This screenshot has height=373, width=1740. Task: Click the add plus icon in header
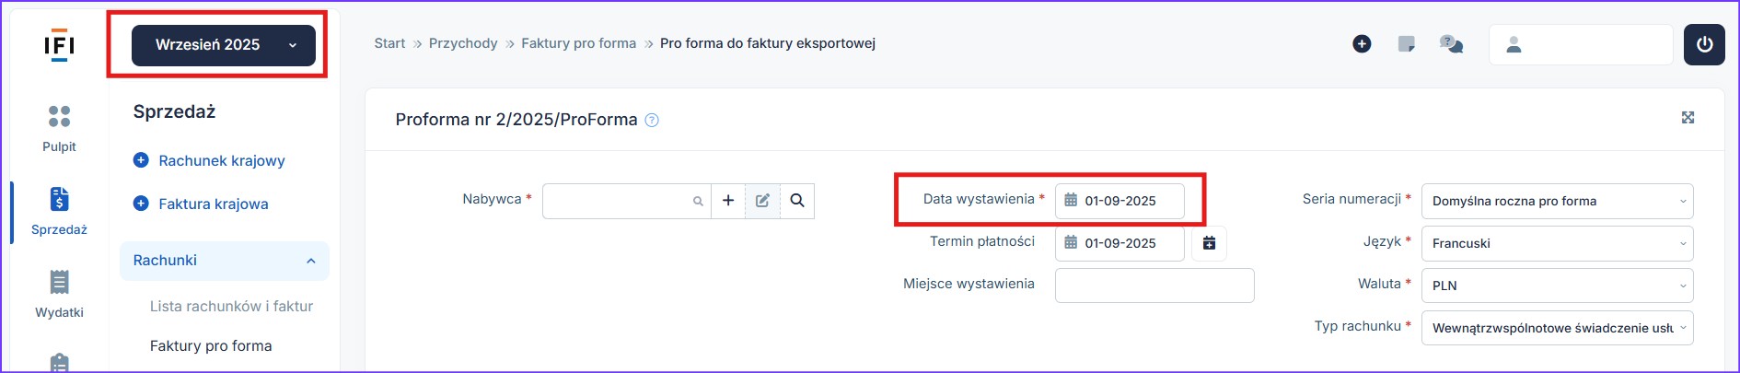coord(1362,44)
